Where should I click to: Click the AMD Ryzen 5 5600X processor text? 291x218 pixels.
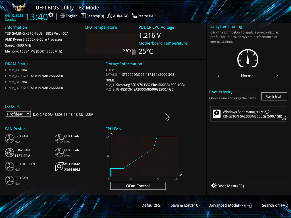tap(34, 39)
